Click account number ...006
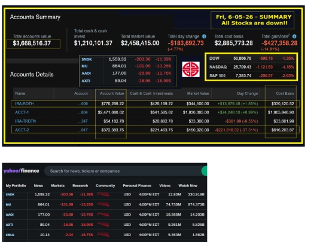The width and height of the screenshot is (323, 242). click(x=83, y=104)
